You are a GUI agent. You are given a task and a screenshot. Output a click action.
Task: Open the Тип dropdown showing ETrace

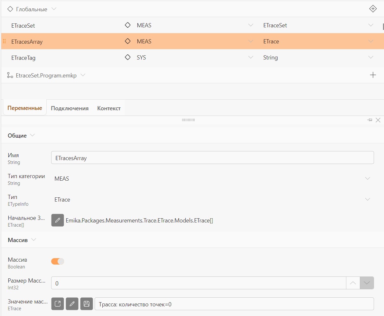[212, 199]
